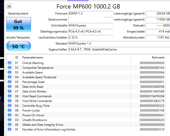The width and height of the screenshot is (170, 136).
Task: Click the Betriebsstunden value 1185 Std.
Action: click(x=158, y=37)
